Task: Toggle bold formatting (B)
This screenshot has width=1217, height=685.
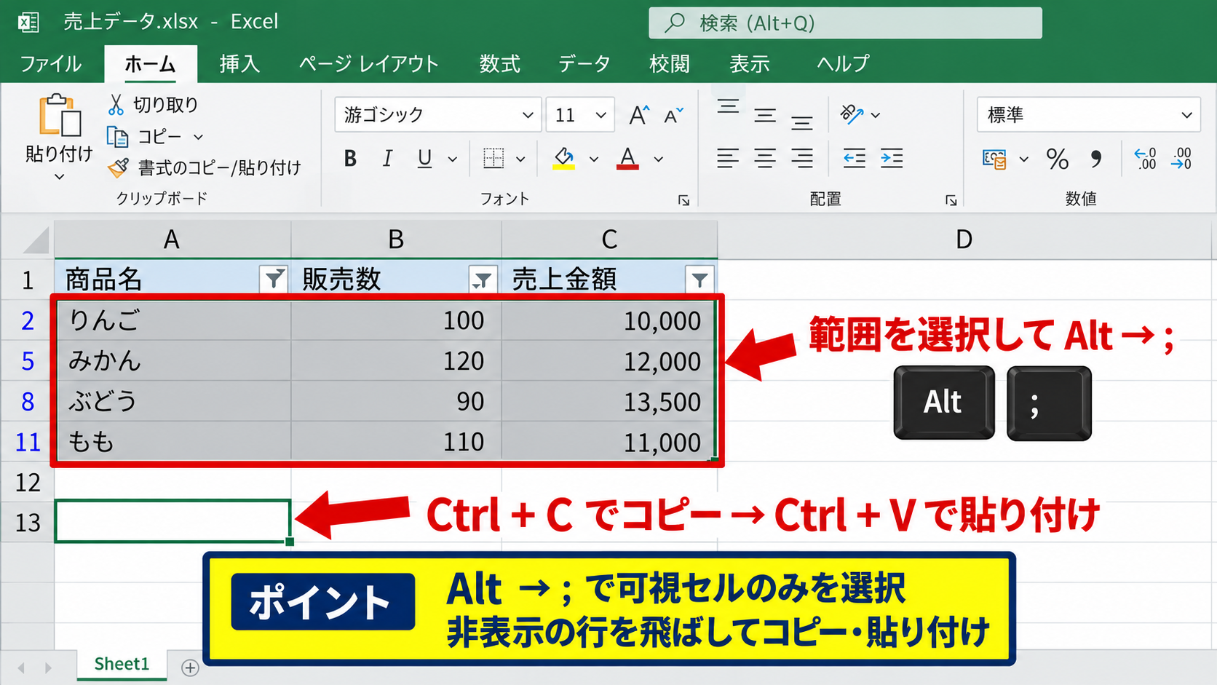Action: (x=350, y=158)
